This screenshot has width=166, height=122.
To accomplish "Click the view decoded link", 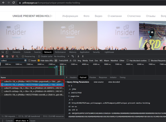I will click(114, 82).
